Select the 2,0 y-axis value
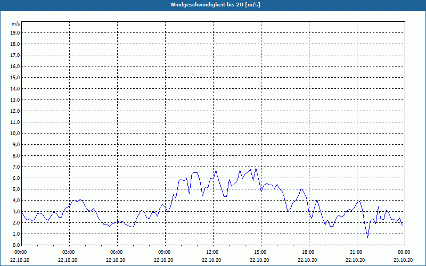426x266 pixels. pos(17,223)
